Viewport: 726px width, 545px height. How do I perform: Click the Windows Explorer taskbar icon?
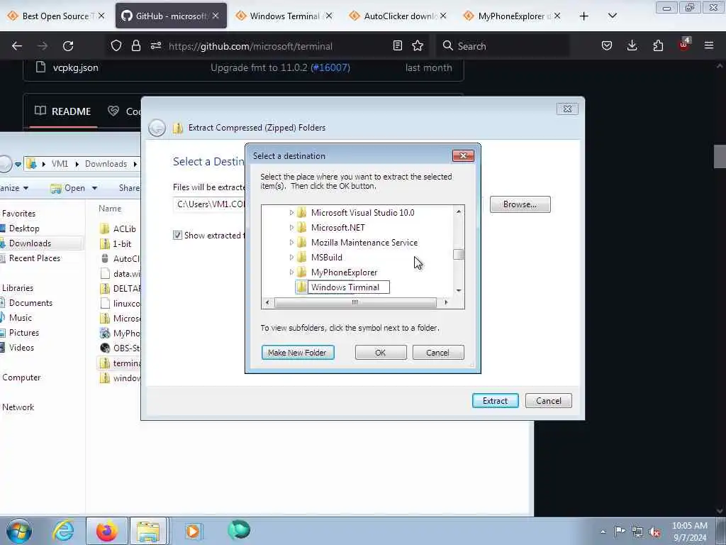pos(148,531)
